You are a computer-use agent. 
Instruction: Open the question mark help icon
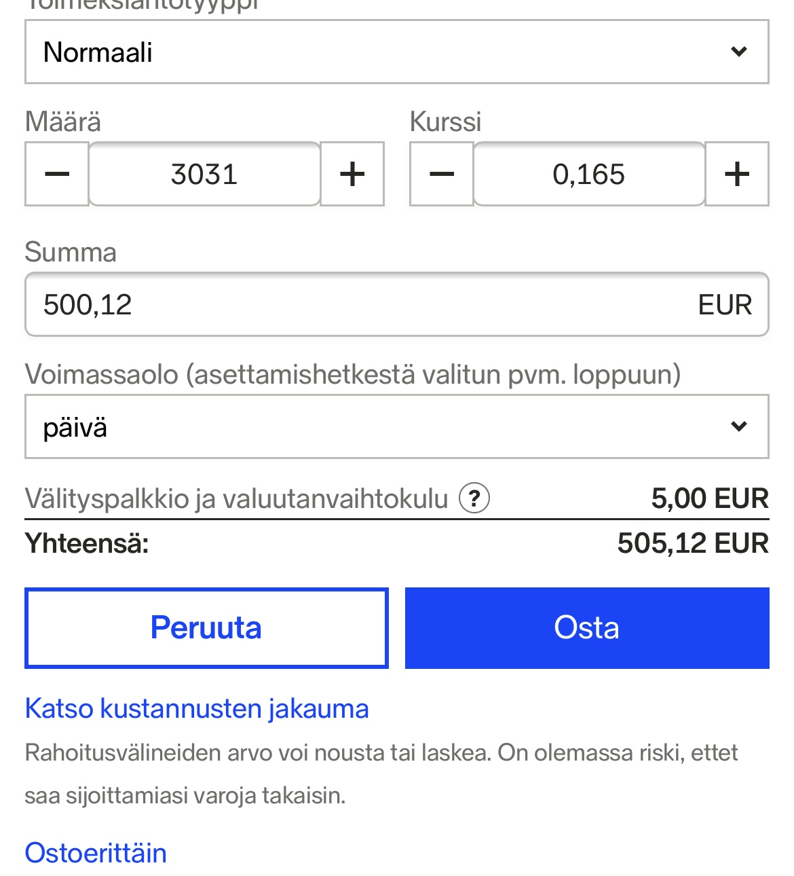coord(474,498)
